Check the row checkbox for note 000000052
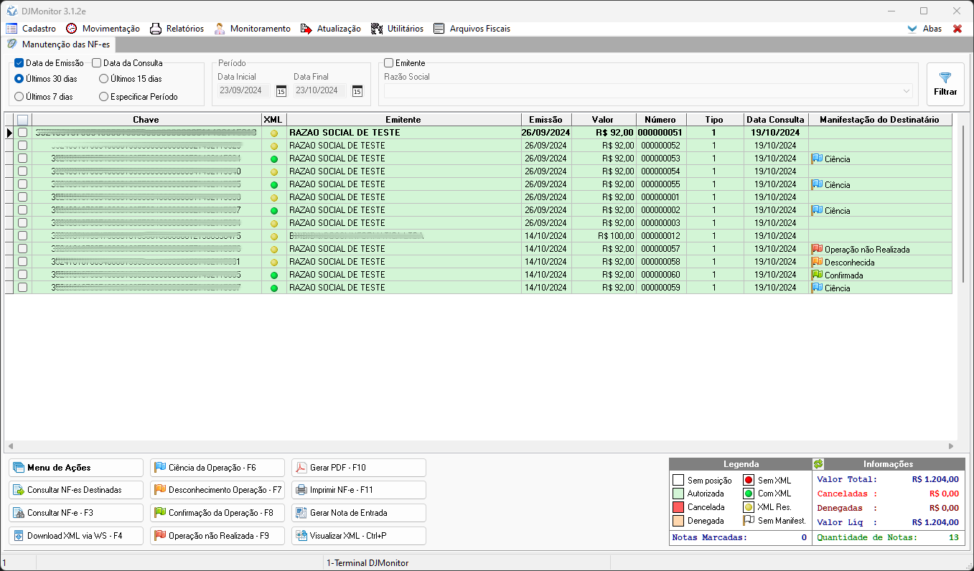The height and width of the screenshot is (571, 974). click(23, 146)
